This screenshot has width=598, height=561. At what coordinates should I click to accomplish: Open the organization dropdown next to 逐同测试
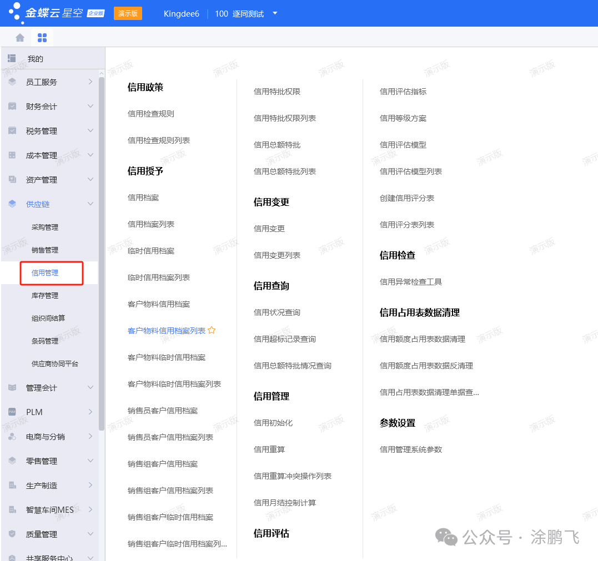(x=275, y=13)
